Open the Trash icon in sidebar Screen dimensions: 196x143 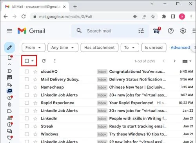pyautogui.click(x=9, y=104)
